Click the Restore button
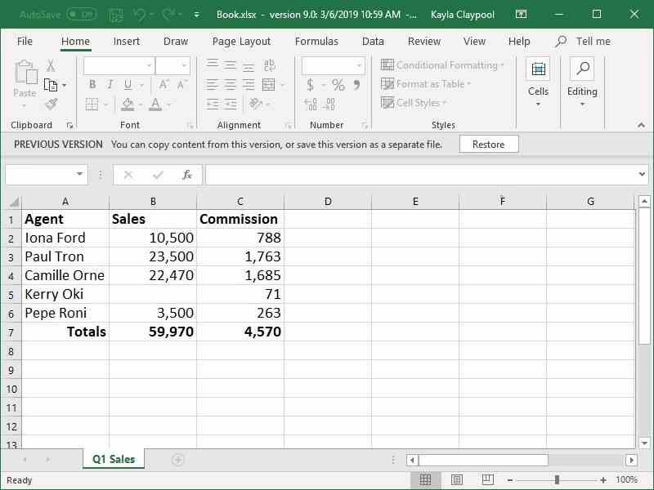The height and width of the screenshot is (490, 654). coord(488,145)
